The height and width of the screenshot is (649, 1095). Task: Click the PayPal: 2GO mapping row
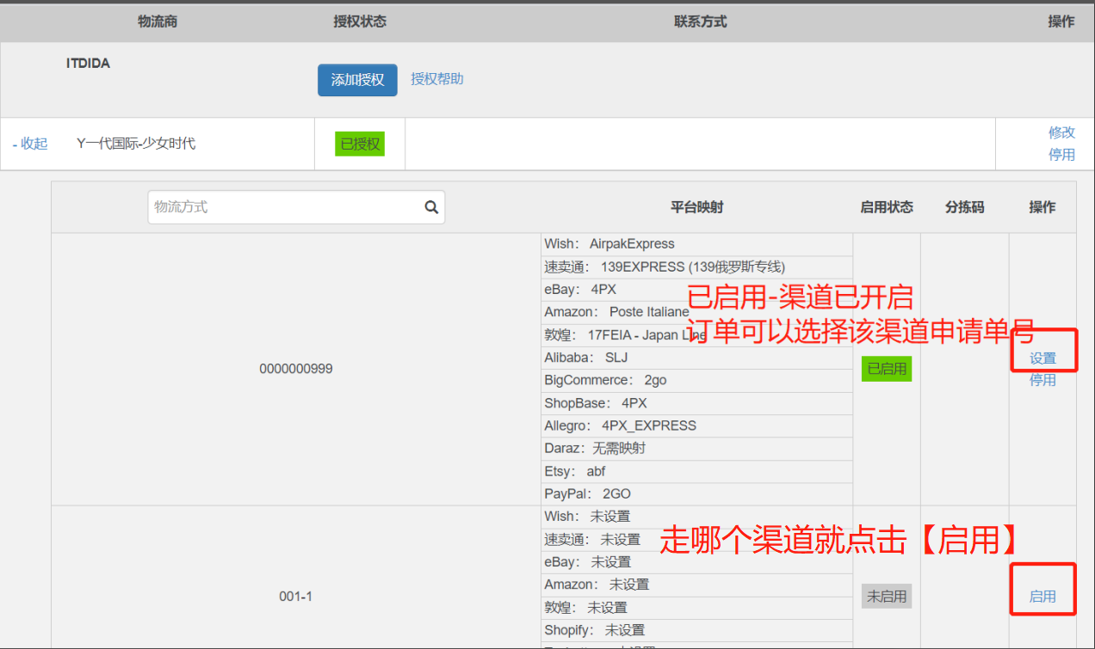[x=696, y=494]
